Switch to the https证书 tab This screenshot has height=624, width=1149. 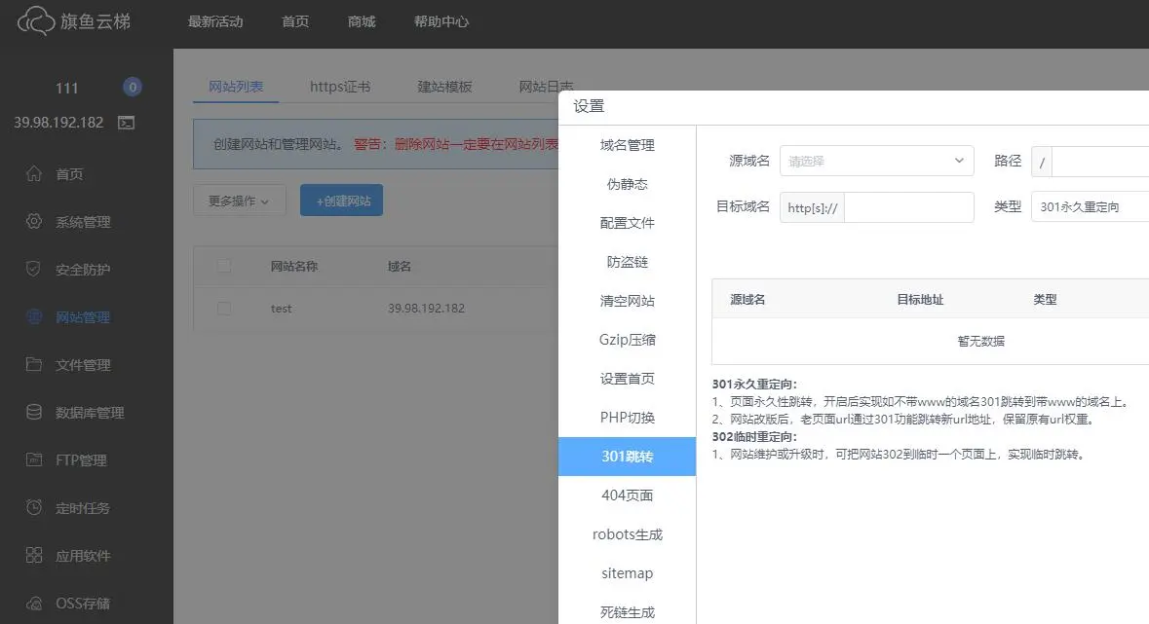(340, 87)
